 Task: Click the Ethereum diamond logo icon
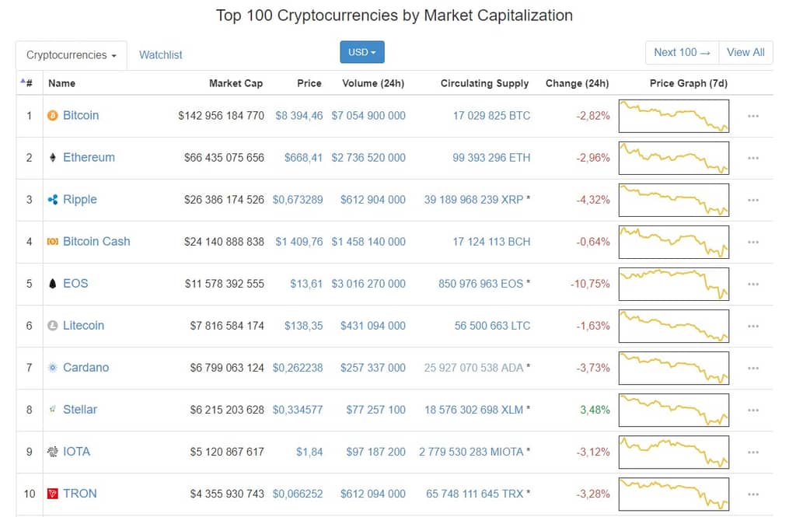(x=52, y=158)
